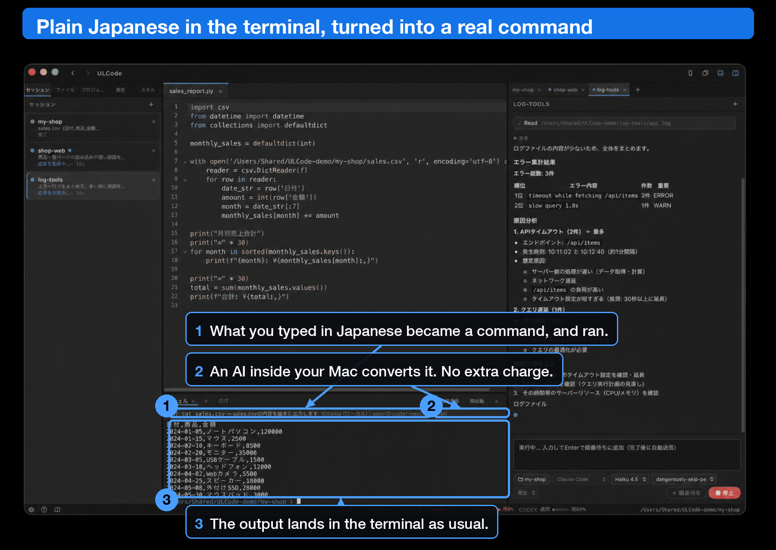Click the 順番待ち queue button
Screen dimensions: 776x550
pyautogui.click(x=686, y=493)
